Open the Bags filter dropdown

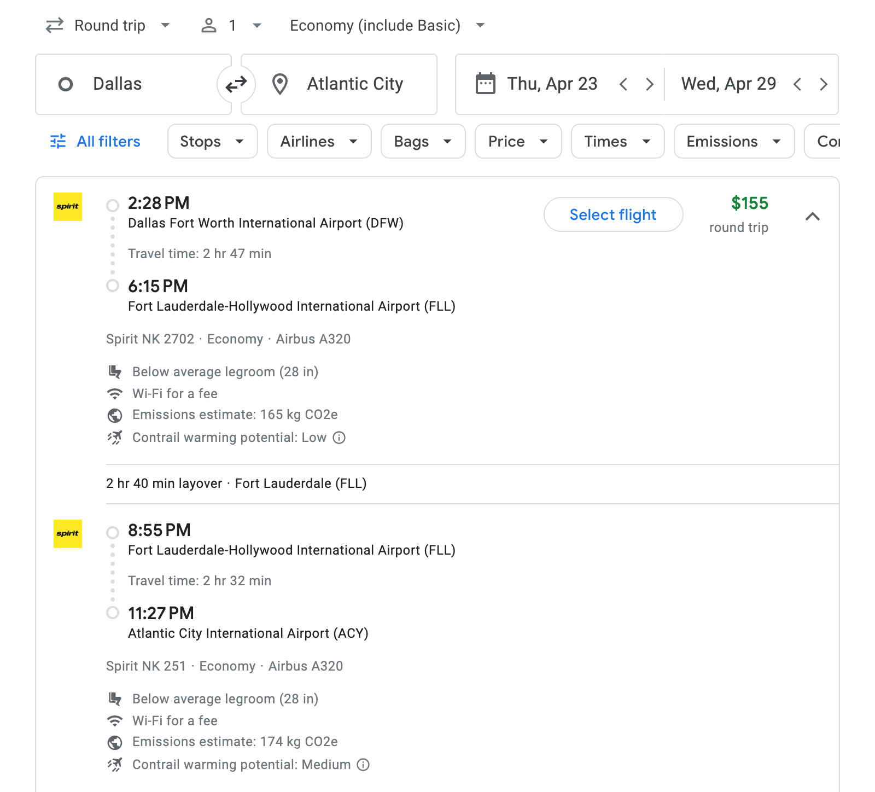[423, 141]
